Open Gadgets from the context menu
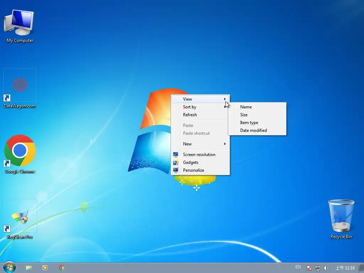Image resolution: width=364 pixels, height=273 pixels. [x=200, y=162]
